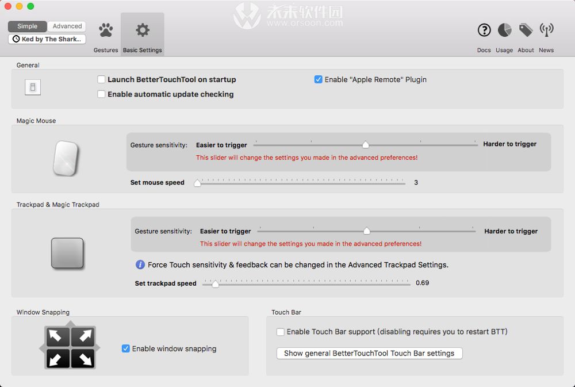Click the Trackpad image
Screen dimensions: 575x387
pyautogui.click(x=67, y=253)
